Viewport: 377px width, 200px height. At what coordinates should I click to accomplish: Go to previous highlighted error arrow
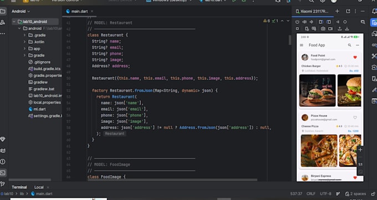tap(282, 21)
